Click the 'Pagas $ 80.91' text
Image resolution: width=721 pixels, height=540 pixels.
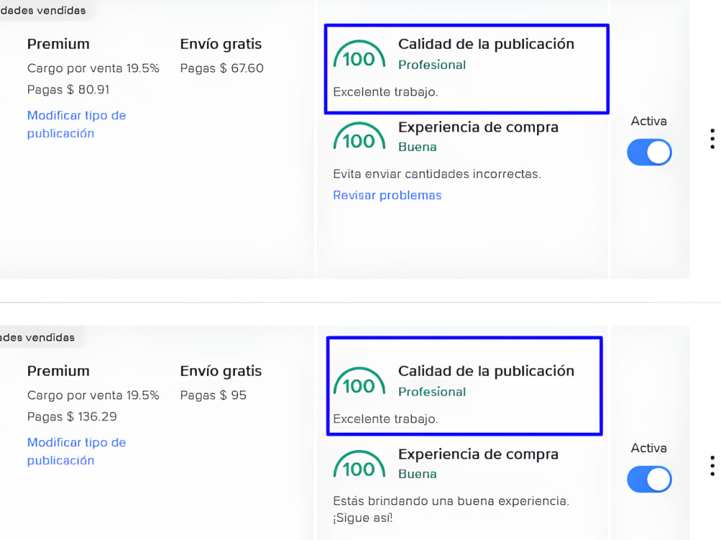click(68, 89)
